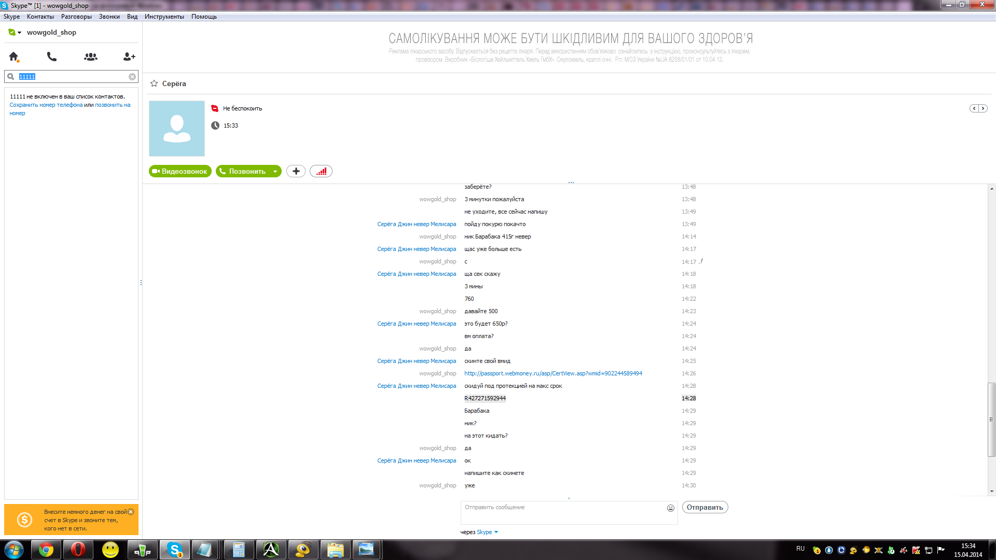Open the Инструменты menu
996x560 pixels.
tap(164, 17)
